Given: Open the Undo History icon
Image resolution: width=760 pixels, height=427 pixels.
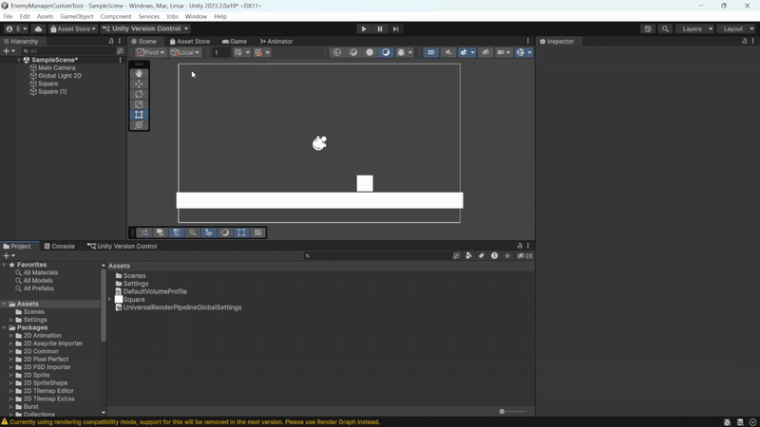Looking at the screenshot, I should [x=648, y=29].
